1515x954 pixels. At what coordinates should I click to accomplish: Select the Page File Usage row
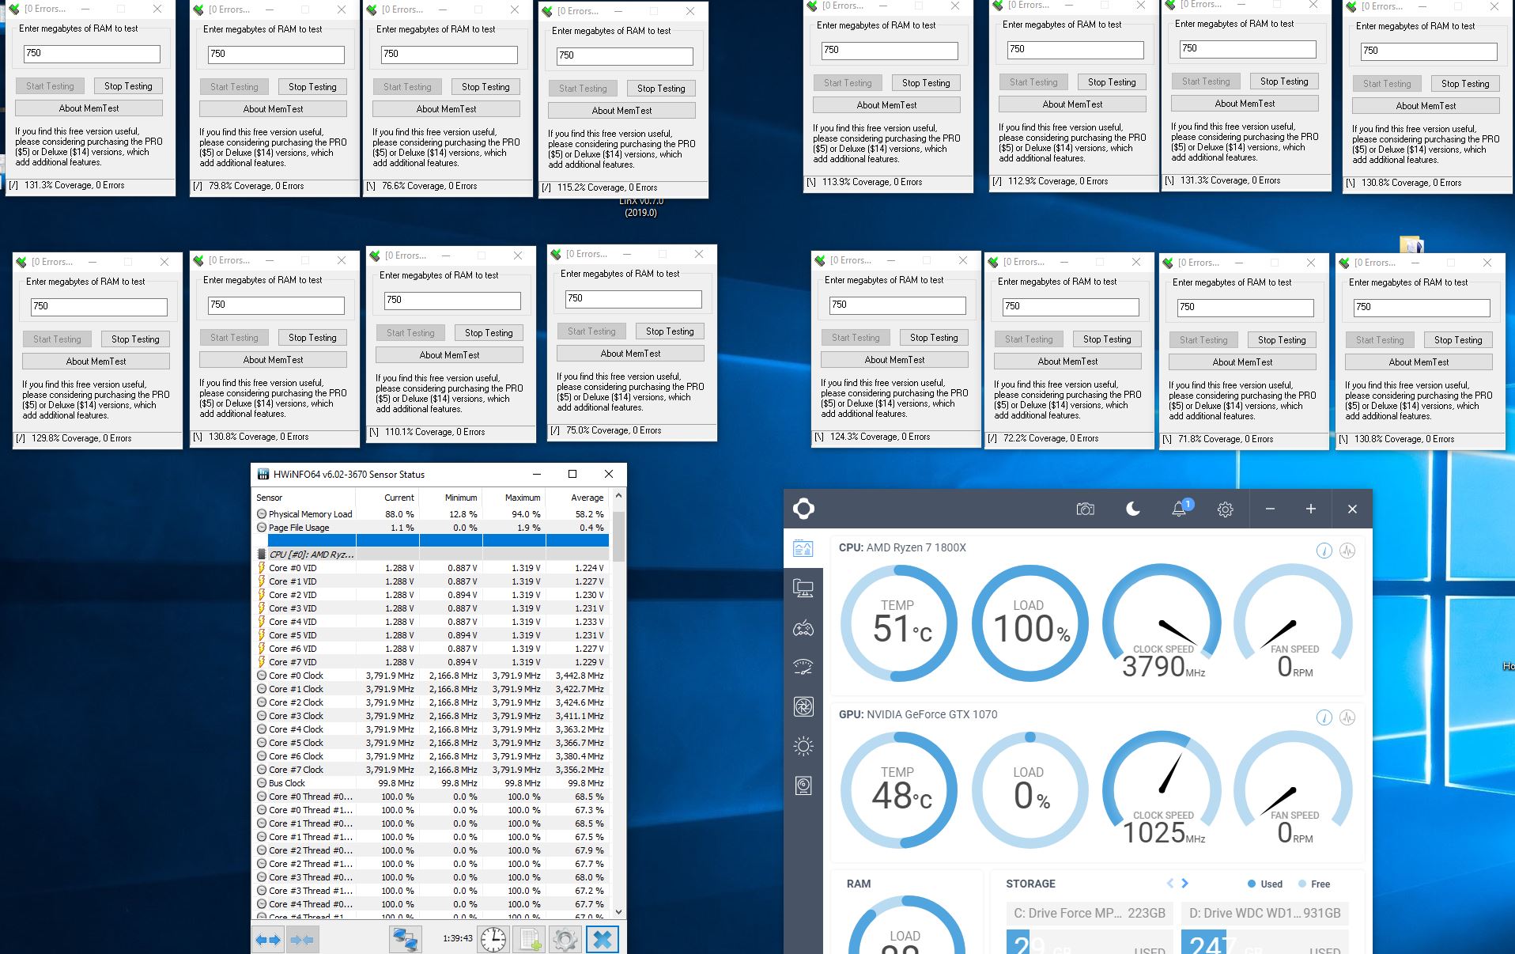431,528
